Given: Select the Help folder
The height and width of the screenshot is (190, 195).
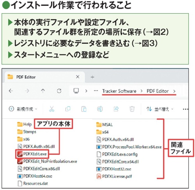Looking at the screenshot, I should 24,124.
